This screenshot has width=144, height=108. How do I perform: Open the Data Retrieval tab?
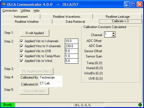click(x=75, y=22)
